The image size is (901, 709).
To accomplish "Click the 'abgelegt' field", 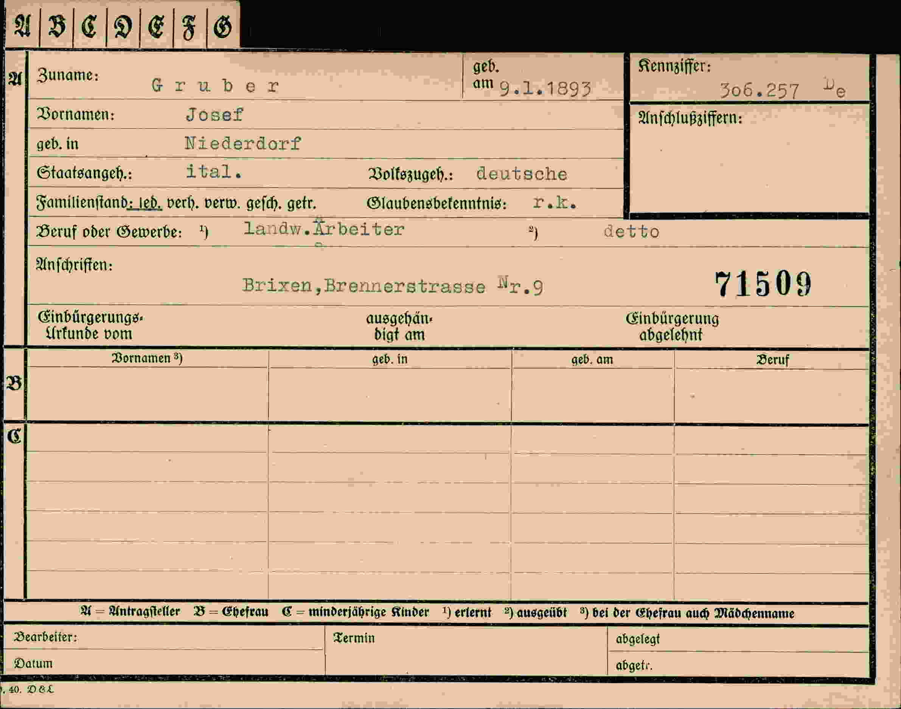I will click(x=738, y=639).
